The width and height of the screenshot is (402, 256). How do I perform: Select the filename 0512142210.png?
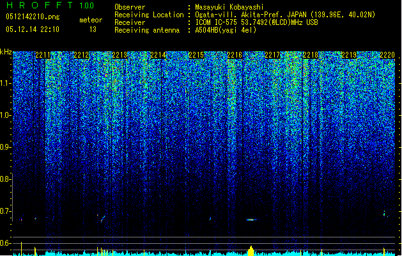coord(33,17)
